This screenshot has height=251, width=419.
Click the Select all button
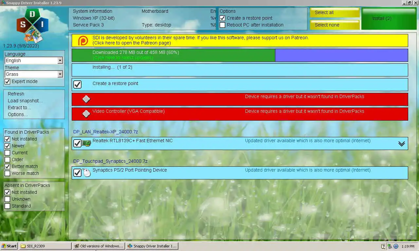pos(335,12)
